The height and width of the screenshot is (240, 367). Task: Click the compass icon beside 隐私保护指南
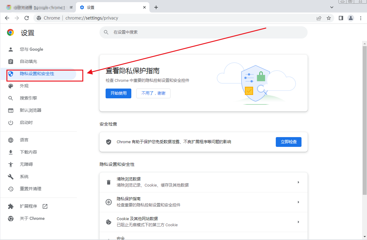click(109, 202)
